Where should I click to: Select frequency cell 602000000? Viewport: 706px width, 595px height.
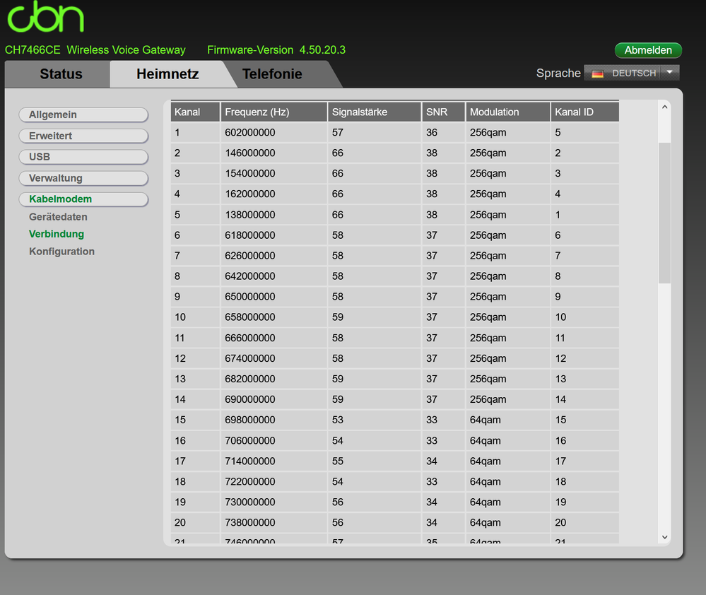(x=273, y=132)
